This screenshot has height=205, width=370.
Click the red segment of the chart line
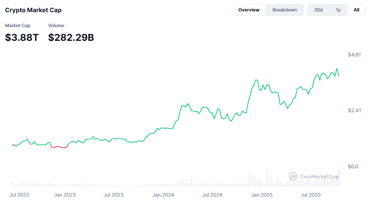pyautogui.click(x=59, y=147)
